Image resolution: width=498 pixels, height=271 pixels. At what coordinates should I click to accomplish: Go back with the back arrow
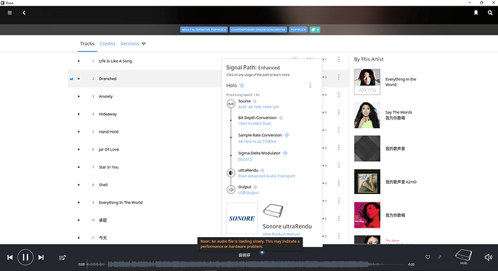click(24, 13)
